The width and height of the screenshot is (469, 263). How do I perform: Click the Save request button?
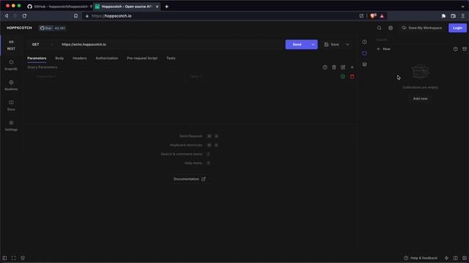coord(332,45)
